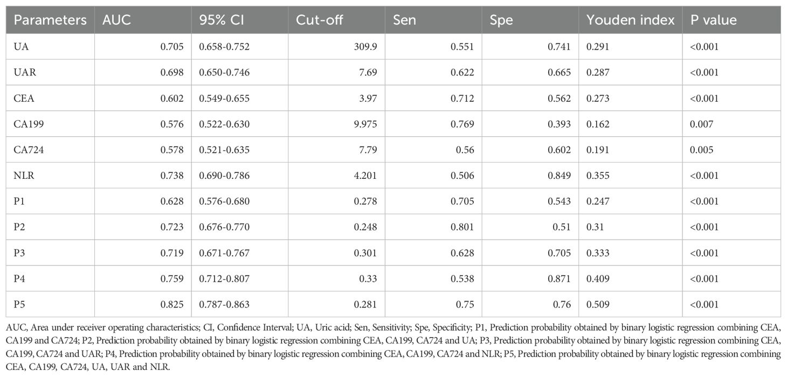Select the Cut-off column header
The image size is (787, 377).
(x=319, y=20)
